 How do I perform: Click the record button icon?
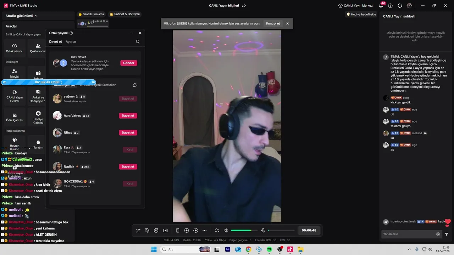point(187,231)
